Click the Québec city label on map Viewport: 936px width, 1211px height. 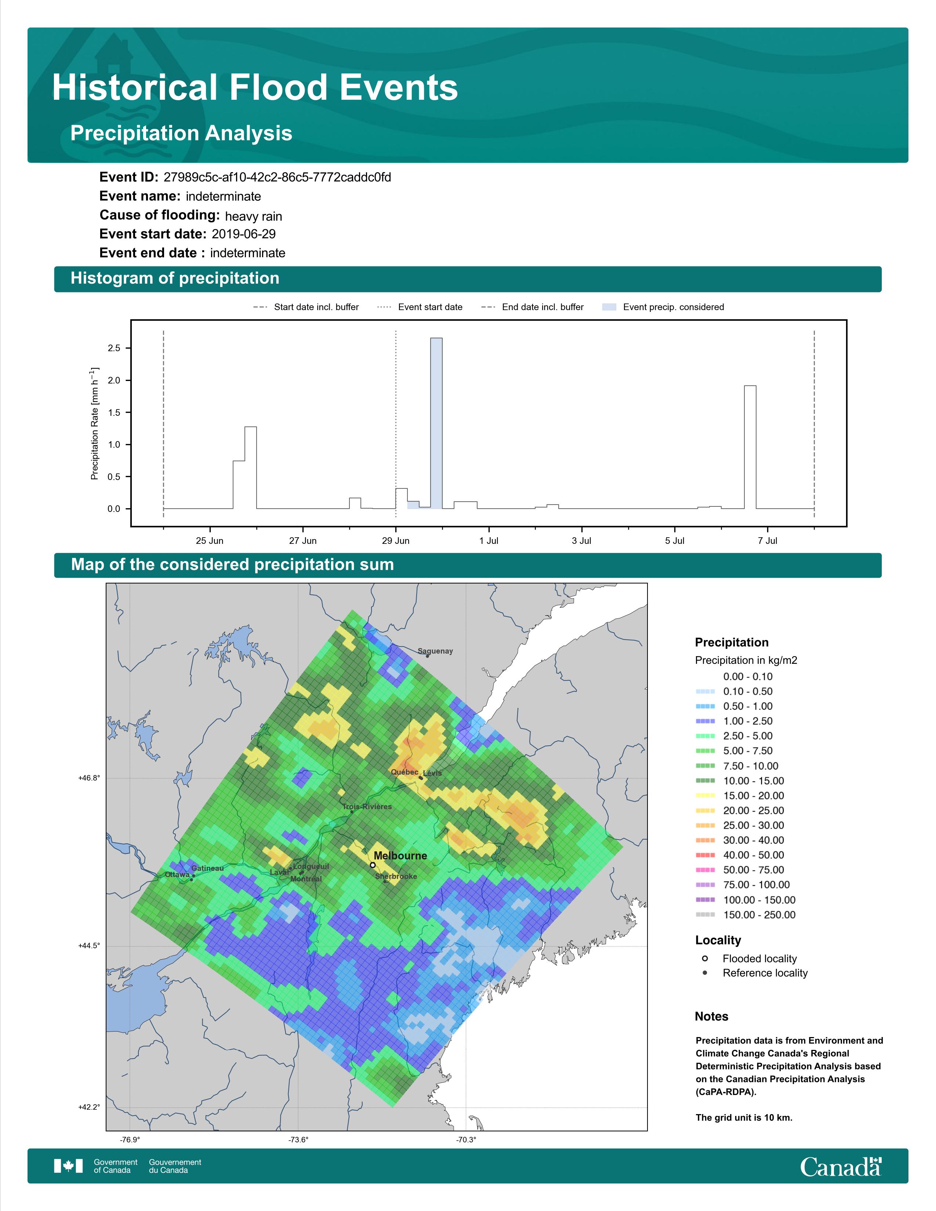(x=405, y=772)
